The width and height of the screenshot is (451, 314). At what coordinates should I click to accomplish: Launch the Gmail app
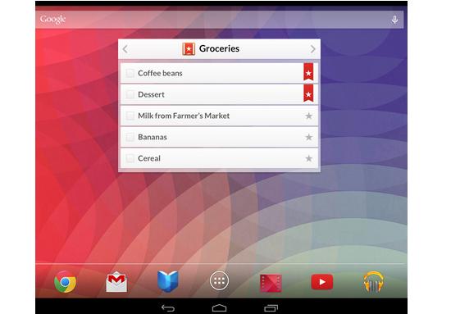tap(116, 282)
